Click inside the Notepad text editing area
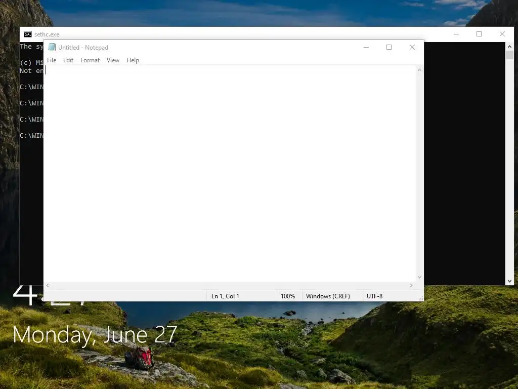Screen dimensions: 518x389 (230, 173)
